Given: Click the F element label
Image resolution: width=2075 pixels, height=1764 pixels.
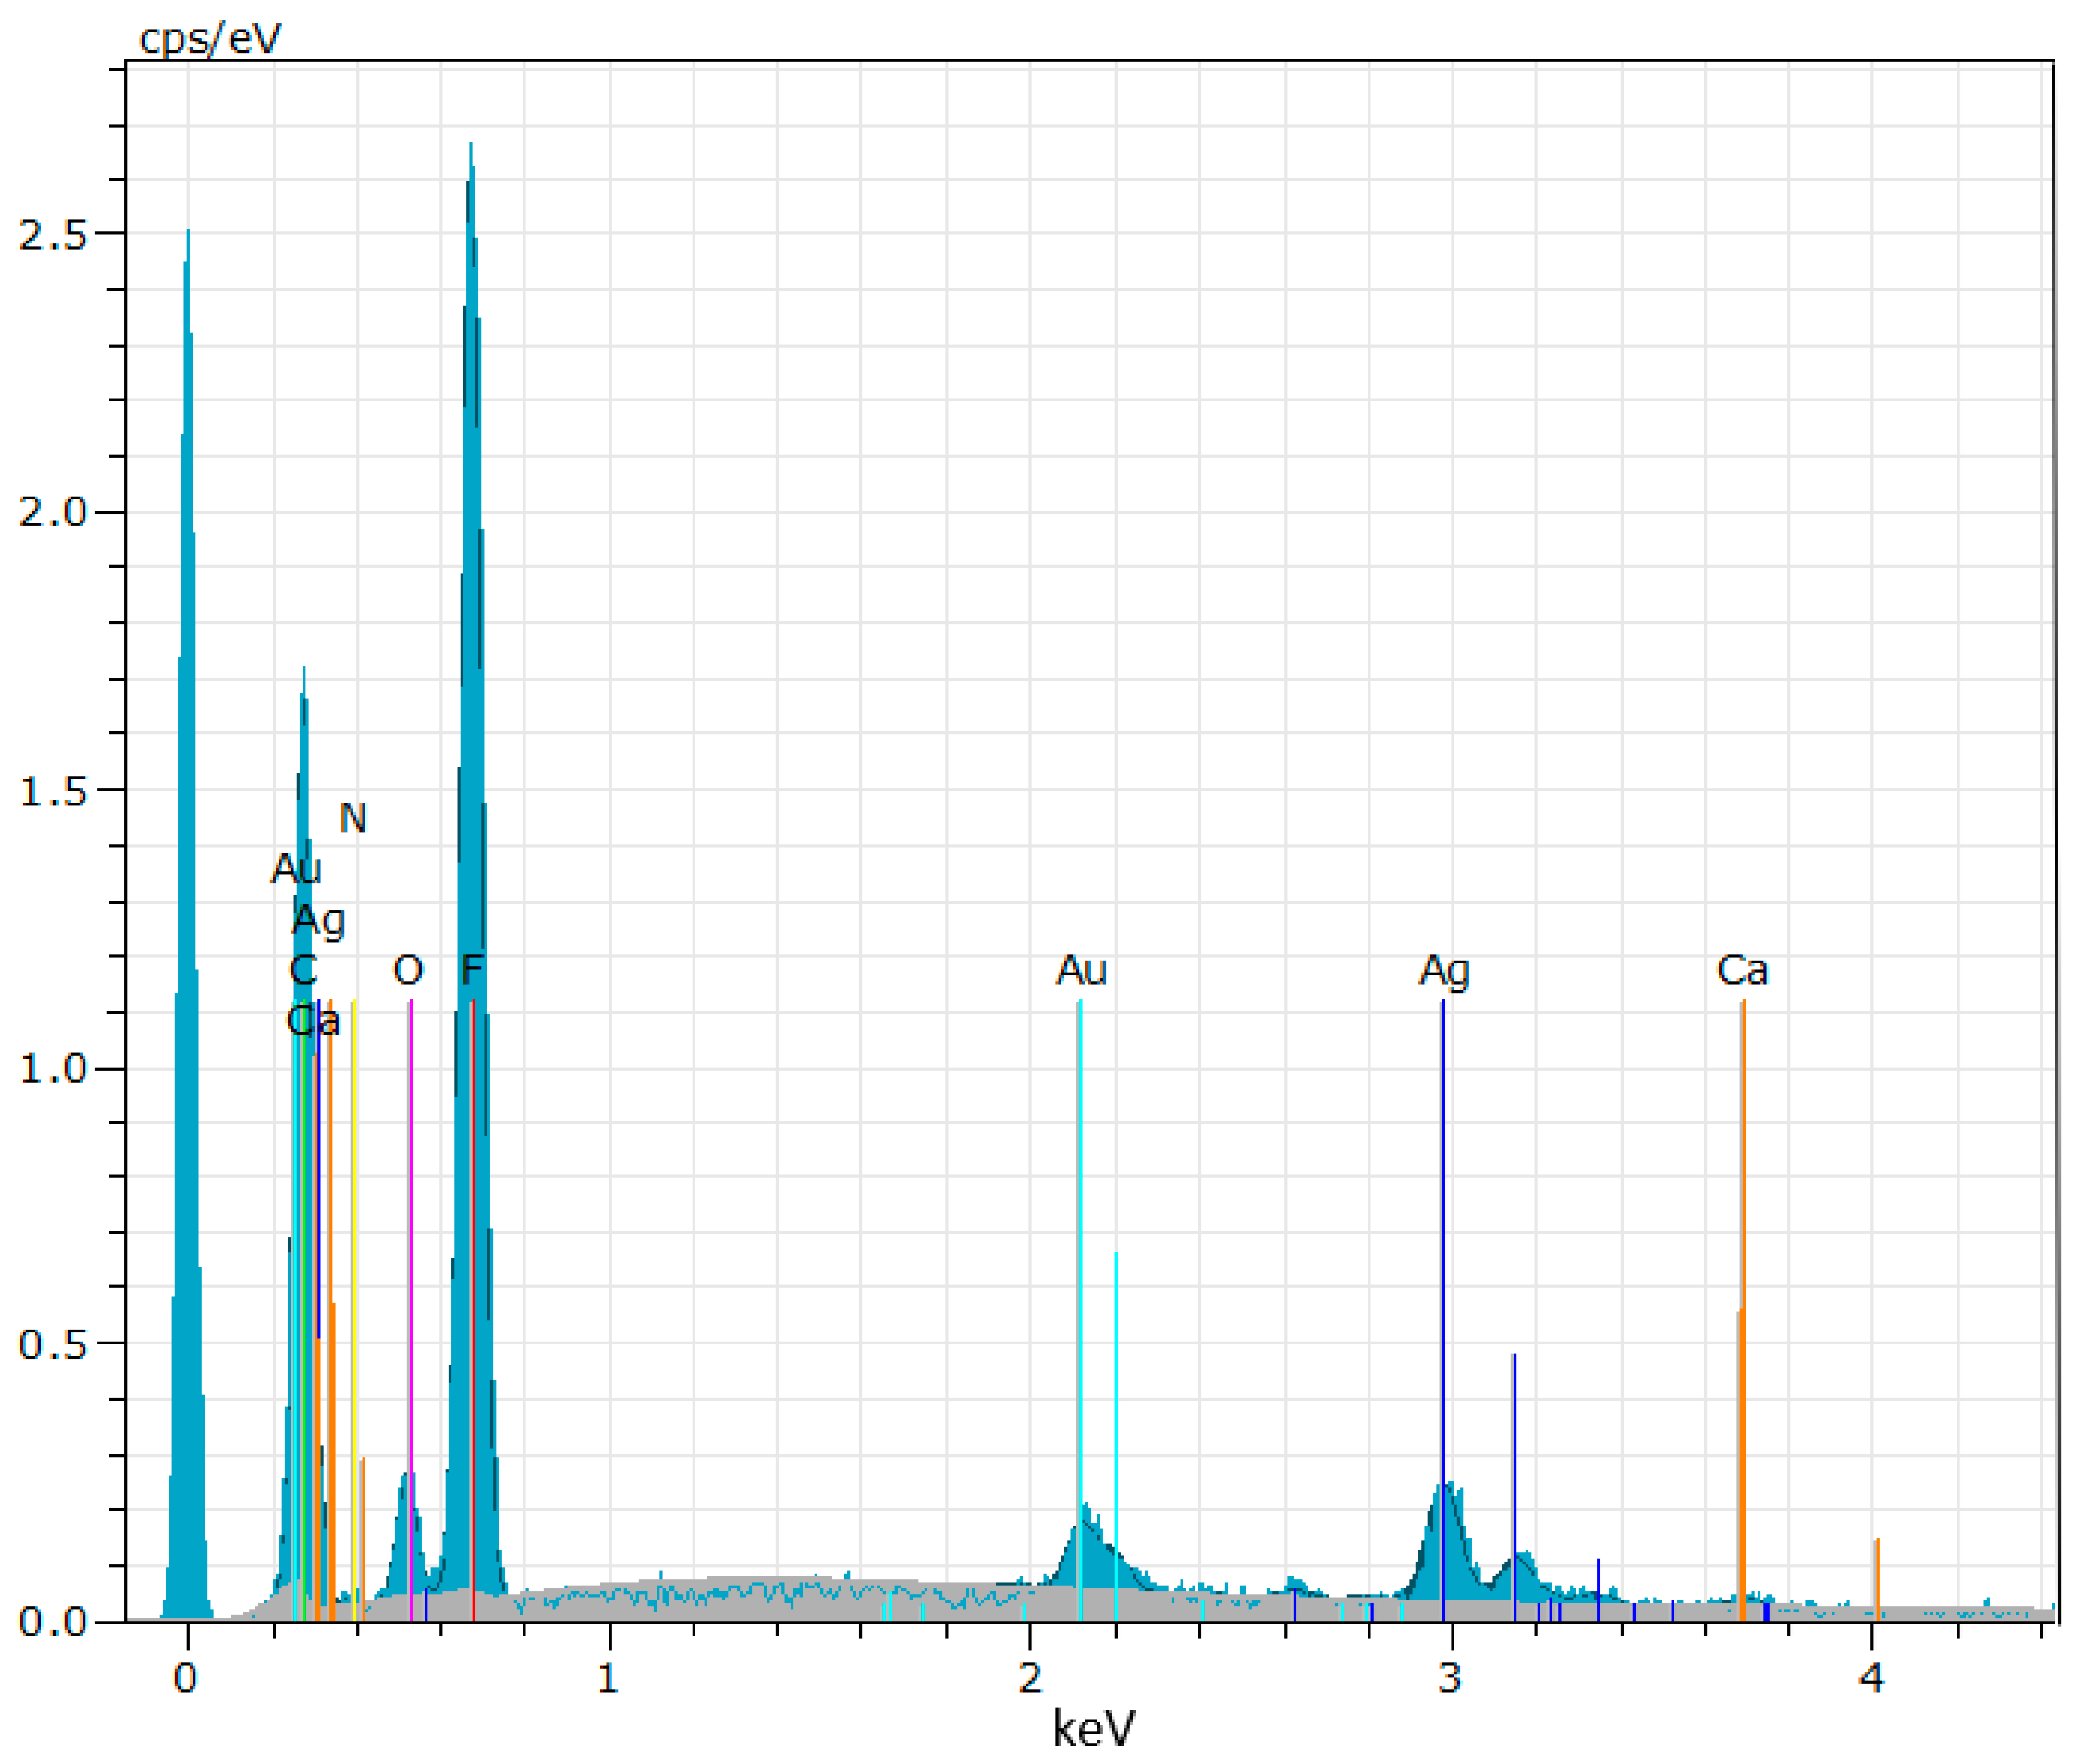Looking at the screenshot, I should tap(472, 969).
